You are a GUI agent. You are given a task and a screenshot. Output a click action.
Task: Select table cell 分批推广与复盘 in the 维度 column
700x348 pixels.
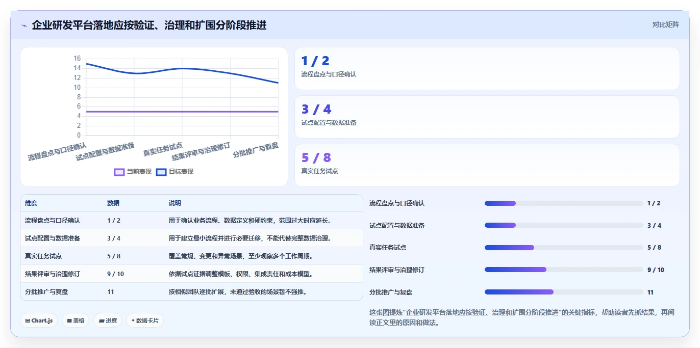(46, 292)
